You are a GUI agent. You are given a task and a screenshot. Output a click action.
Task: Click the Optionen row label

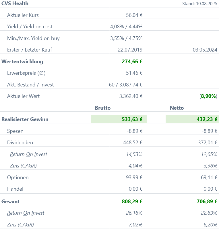18,177
